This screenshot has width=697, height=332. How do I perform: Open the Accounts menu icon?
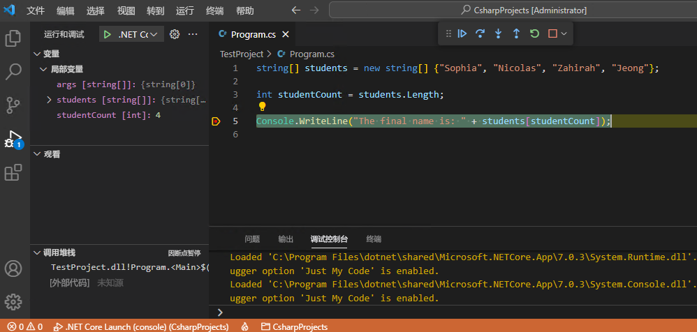coord(13,269)
